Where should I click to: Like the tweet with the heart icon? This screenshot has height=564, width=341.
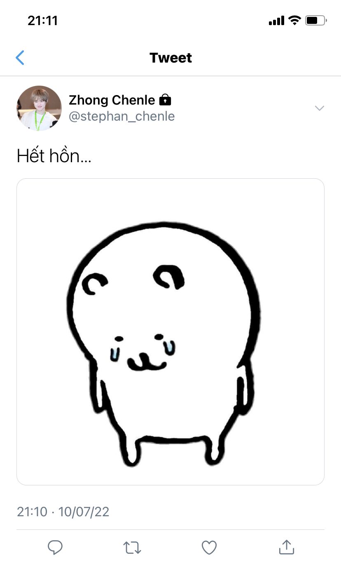(x=209, y=547)
